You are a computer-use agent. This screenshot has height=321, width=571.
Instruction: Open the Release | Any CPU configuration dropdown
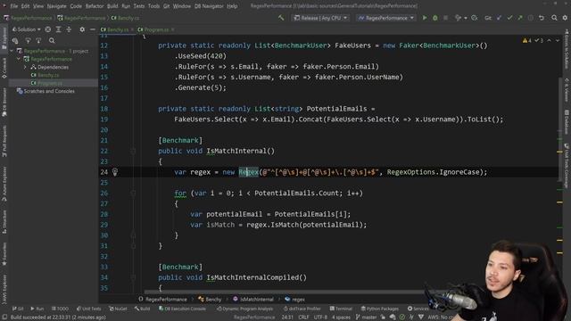[320, 18]
